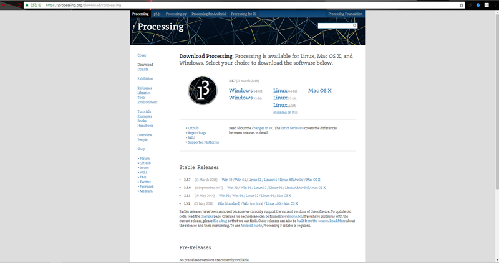Open People in the sidebar
The height and width of the screenshot is (263, 499).
tap(142, 140)
